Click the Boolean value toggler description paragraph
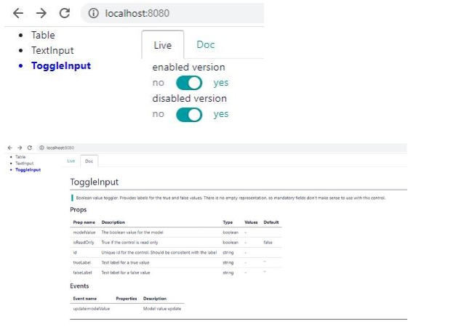The height and width of the screenshot is (327, 464). click(231, 198)
